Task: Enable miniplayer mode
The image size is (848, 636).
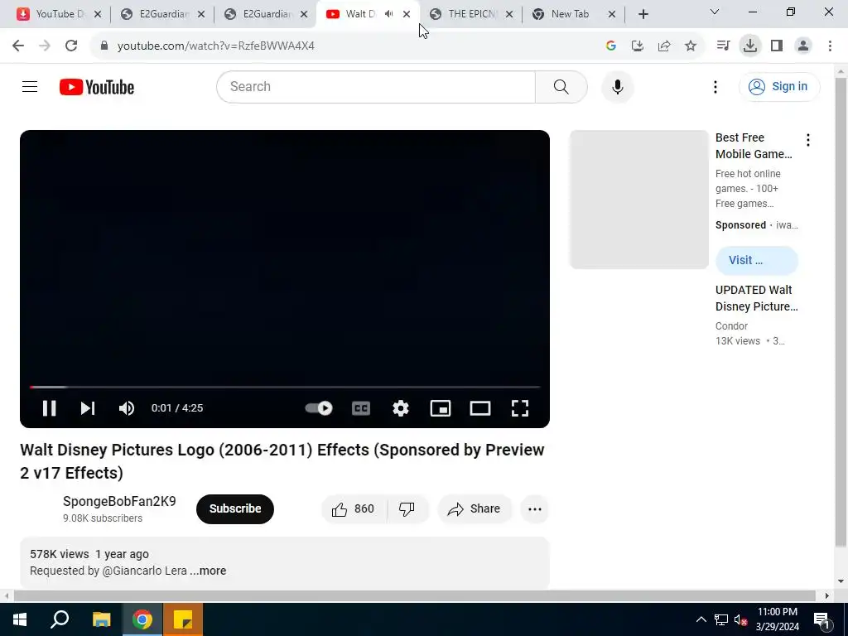Action: click(441, 408)
